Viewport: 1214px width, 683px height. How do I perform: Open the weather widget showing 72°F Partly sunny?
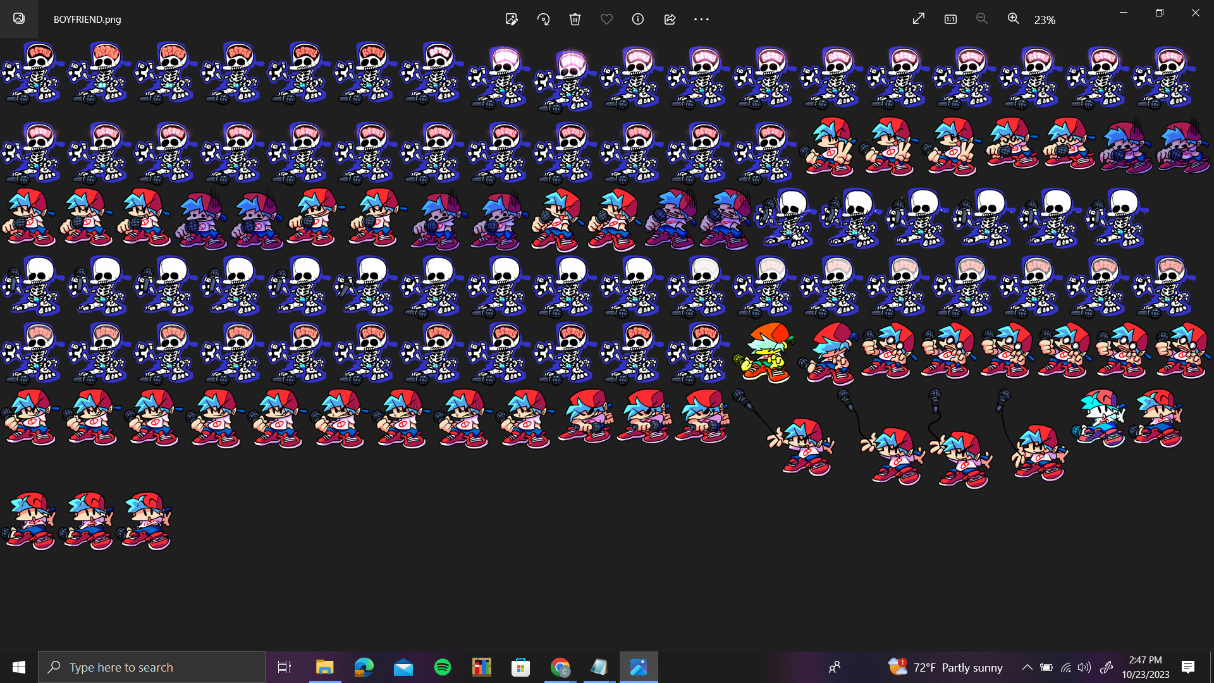(x=946, y=667)
